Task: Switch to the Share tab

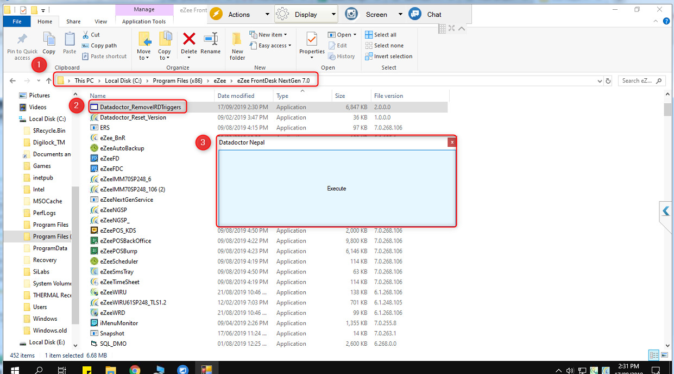Action: [73, 21]
